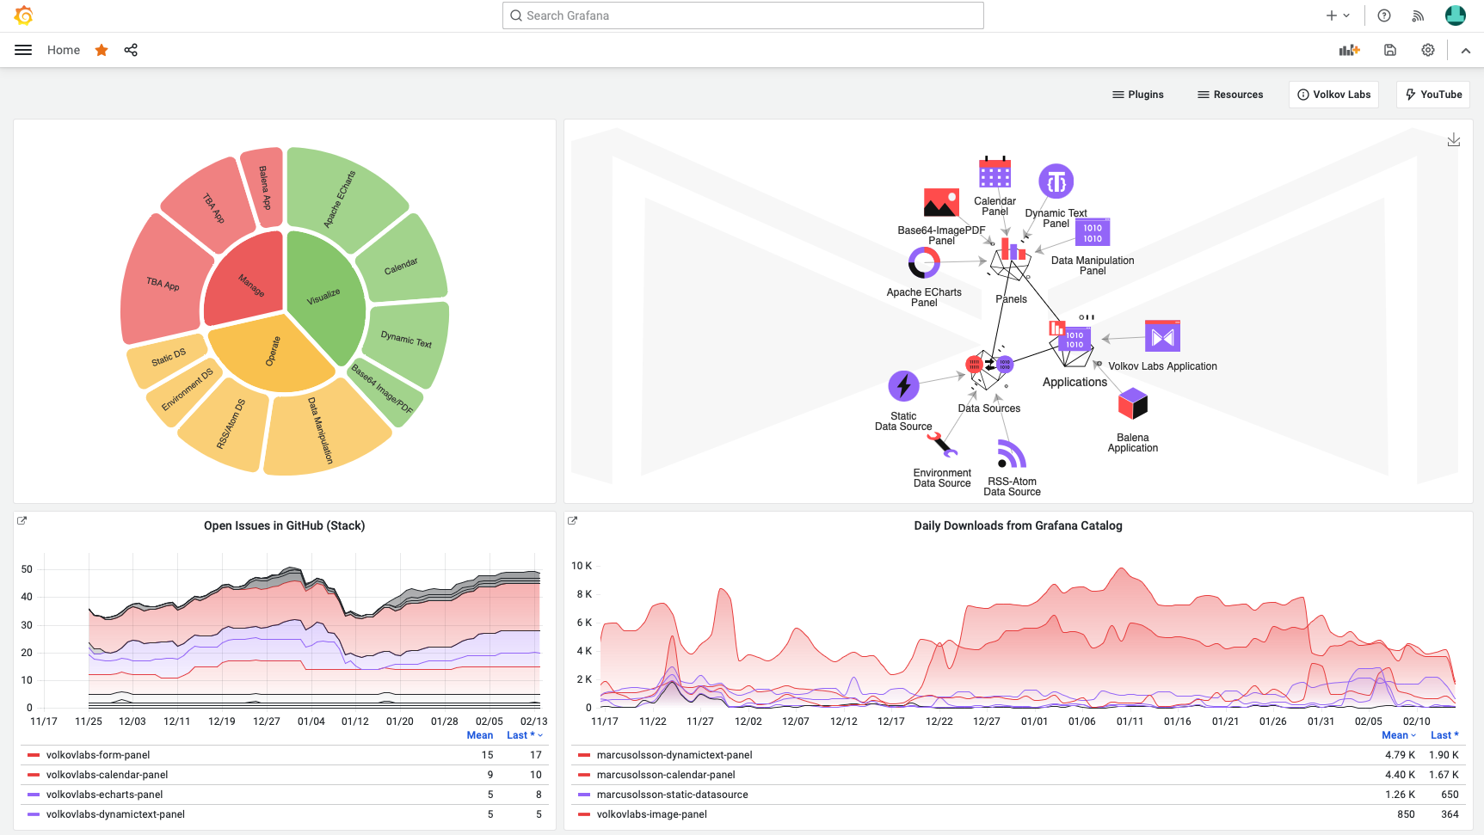
Task: Collapse top bar with chevron up
Action: pyautogui.click(x=1466, y=51)
